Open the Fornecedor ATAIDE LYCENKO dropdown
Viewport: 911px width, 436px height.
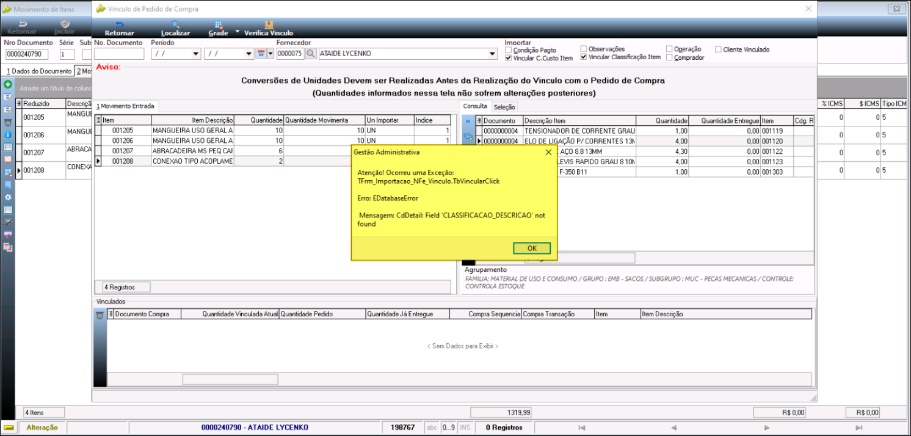(x=493, y=54)
